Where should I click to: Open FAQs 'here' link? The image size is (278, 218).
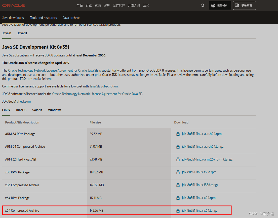tap(48, 79)
